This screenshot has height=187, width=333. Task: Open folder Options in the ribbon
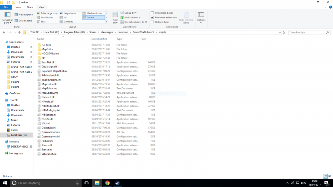pyautogui.click(x=201, y=17)
